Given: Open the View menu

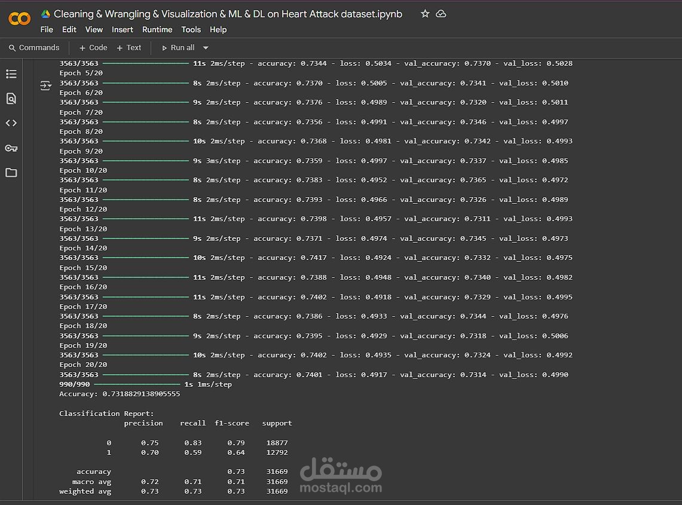Looking at the screenshot, I should coord(94,29).
